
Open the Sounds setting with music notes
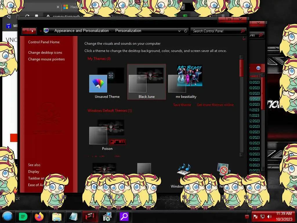pos(184,169)
